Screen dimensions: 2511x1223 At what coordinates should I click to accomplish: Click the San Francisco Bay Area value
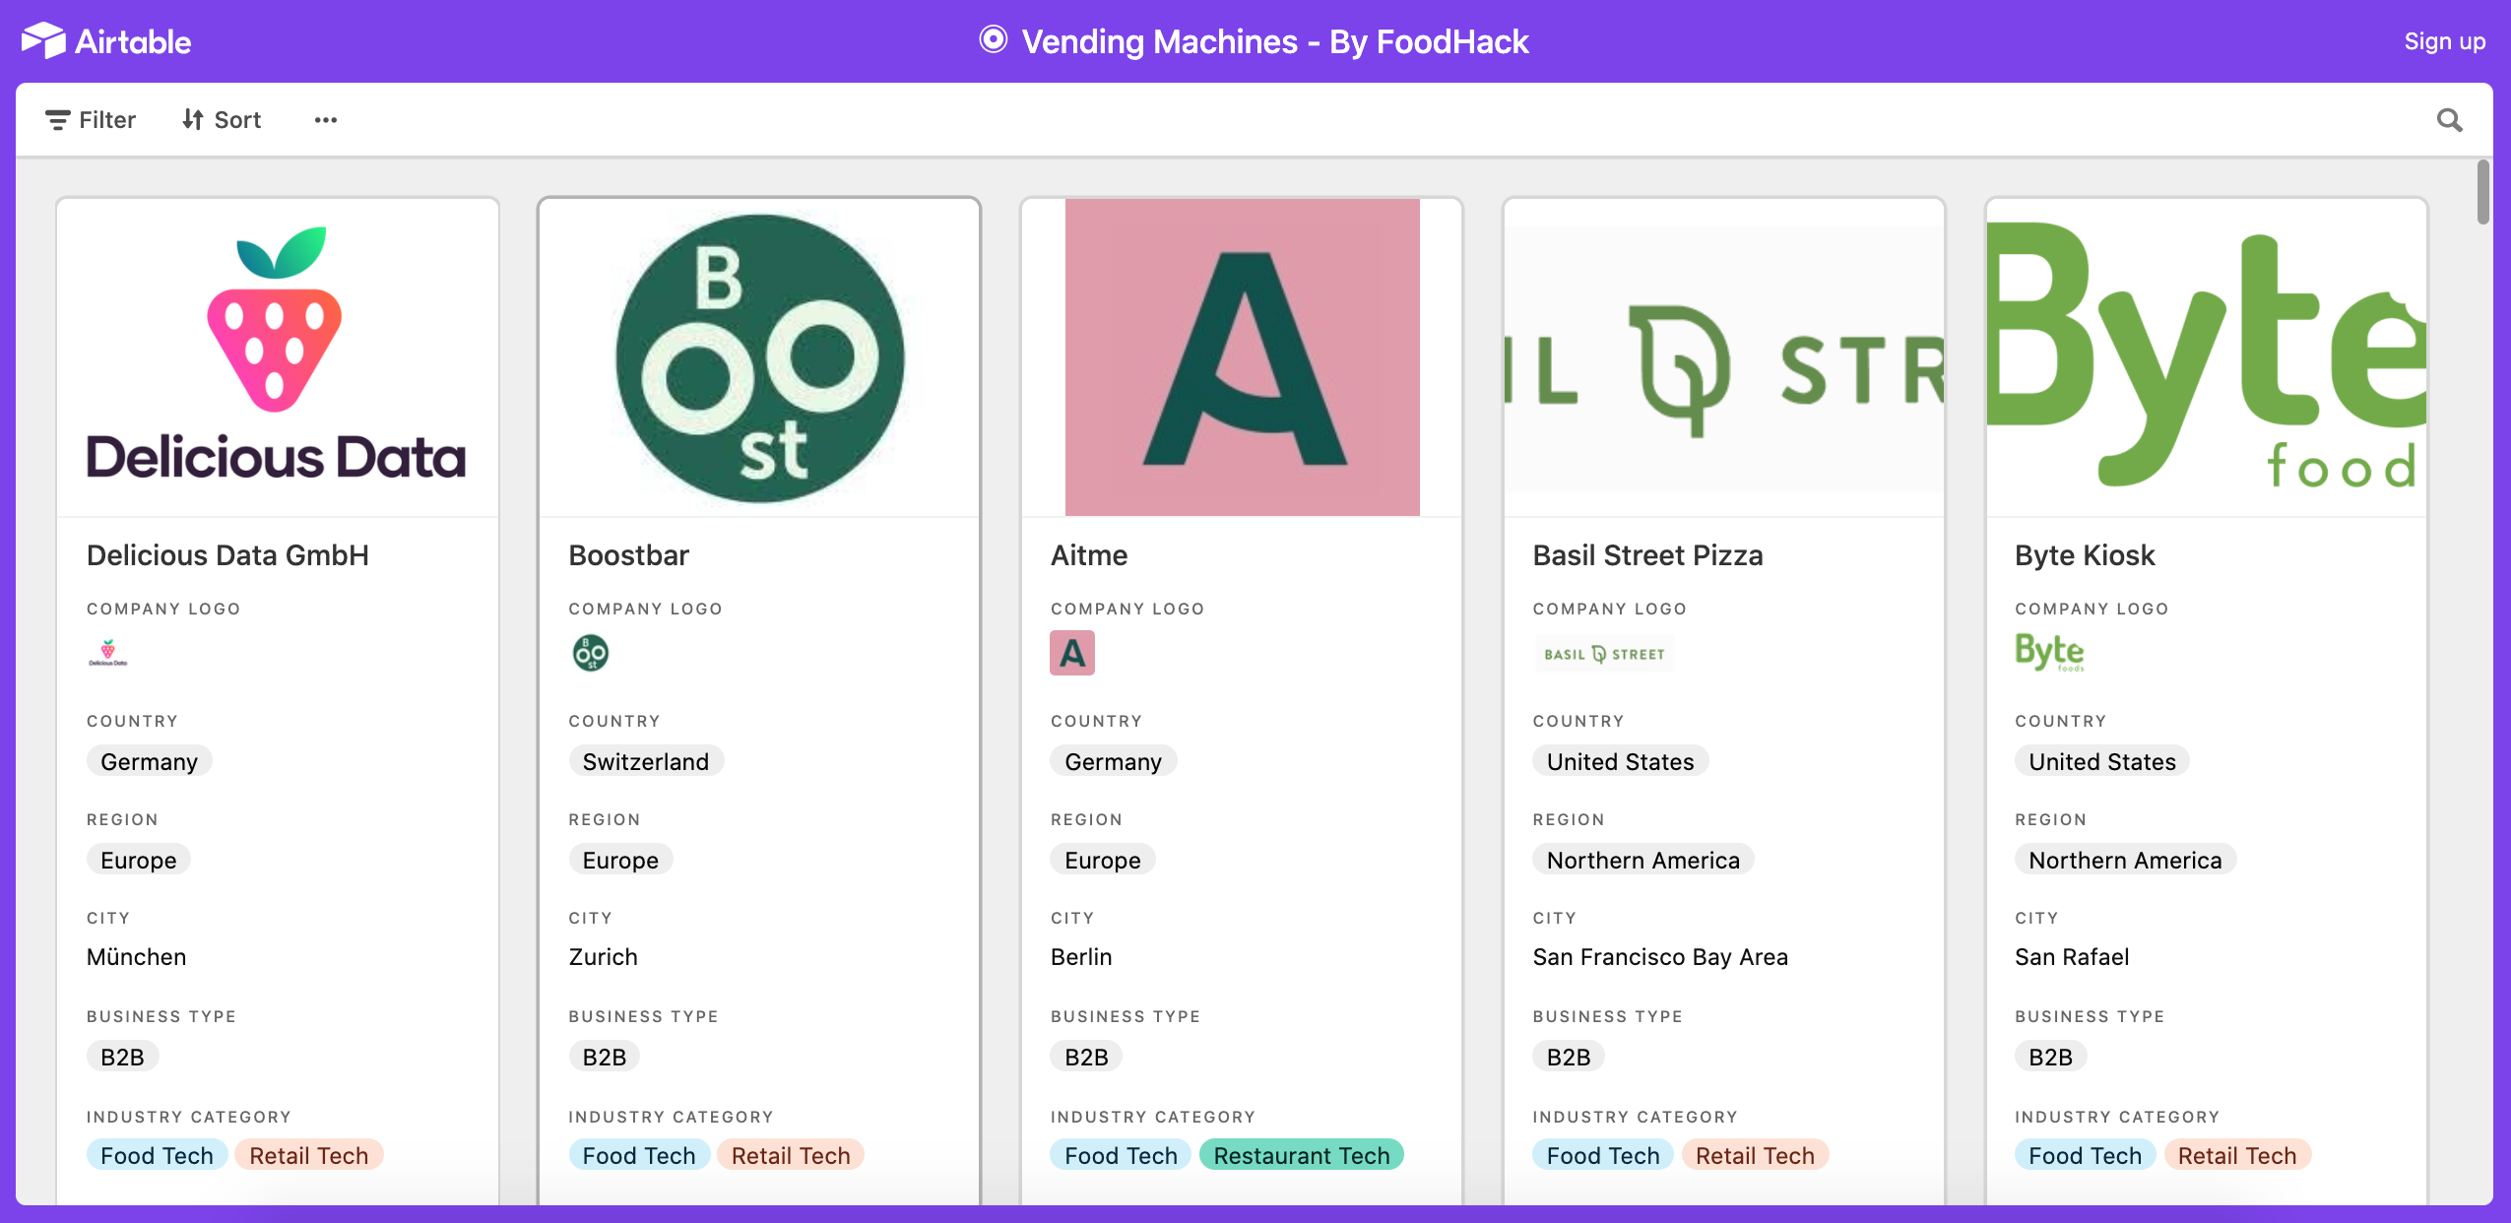point(1660,957)
